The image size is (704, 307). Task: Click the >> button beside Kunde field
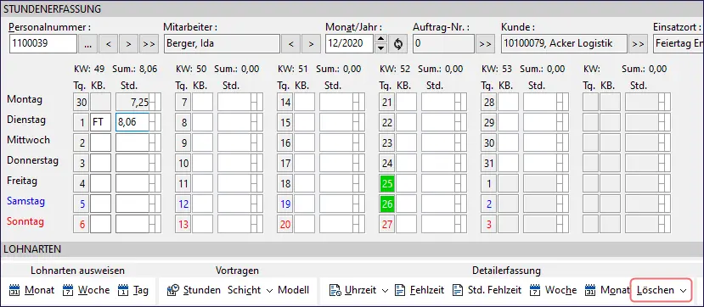click(637, 44)
